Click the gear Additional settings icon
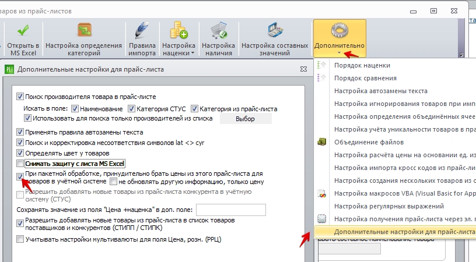Viewport: 476px width, 262px height. click(339, 30)
